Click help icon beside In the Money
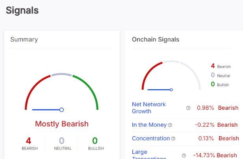The width and height of the screenshot is (243, 159). point(170,125)
